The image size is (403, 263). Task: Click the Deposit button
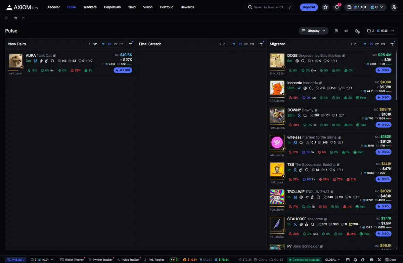coord(309,7)
